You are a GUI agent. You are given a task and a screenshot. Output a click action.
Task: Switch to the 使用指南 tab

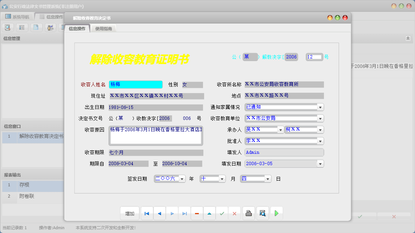(x=104, y=28)
